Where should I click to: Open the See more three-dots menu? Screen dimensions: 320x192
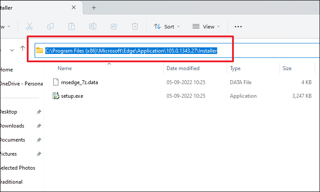pyautogui.click(x=238, y=27)
